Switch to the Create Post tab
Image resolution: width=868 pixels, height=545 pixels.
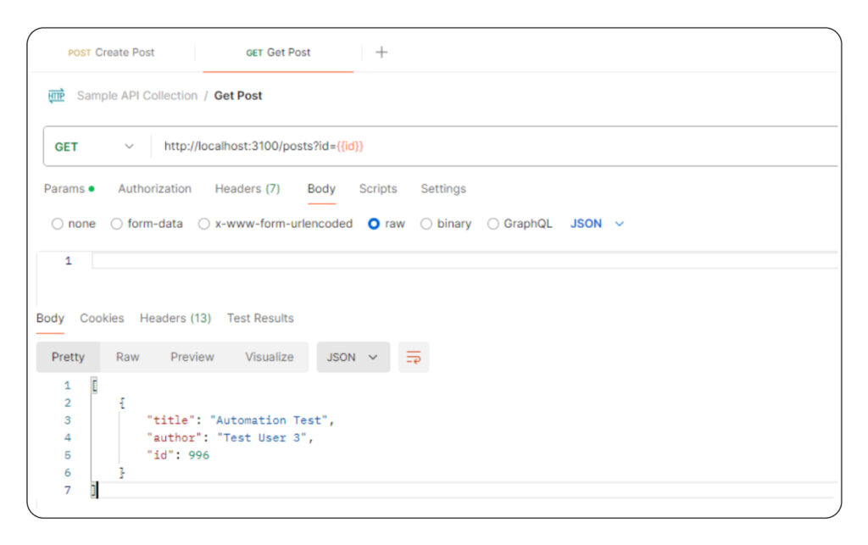(111, 53)
